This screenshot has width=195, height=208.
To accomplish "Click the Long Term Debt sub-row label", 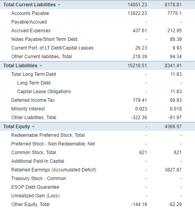I will click(x=34, y=83).
